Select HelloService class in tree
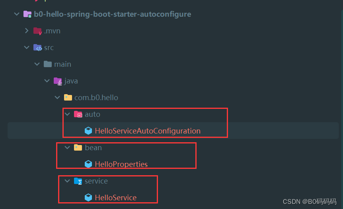This screenshot has height=209, width=343. pos(116,197)
